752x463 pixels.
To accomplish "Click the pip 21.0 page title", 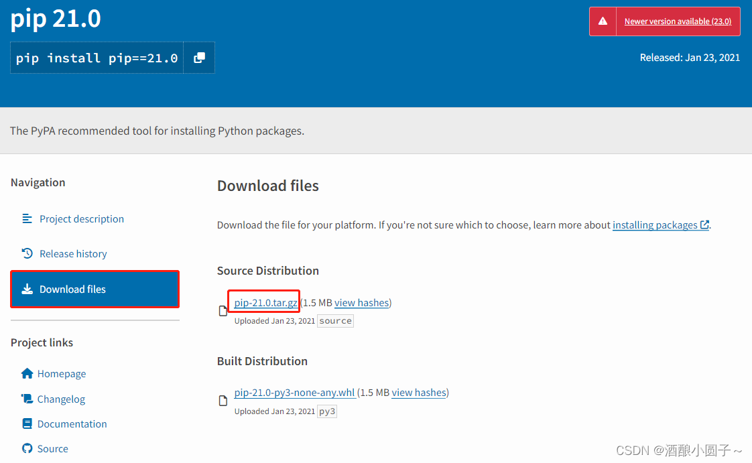I will point(56,19).
